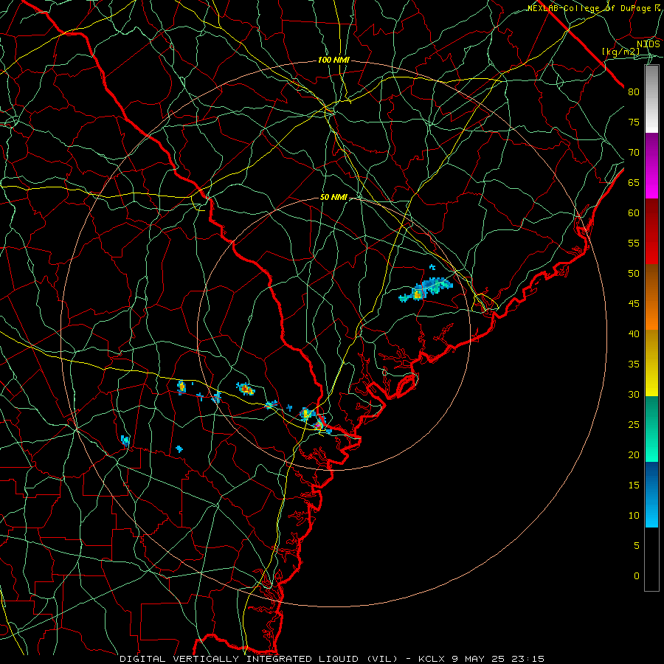Pick the magenta-purple band of the VIL scale

pyautogui.click(x=651, y=165)
